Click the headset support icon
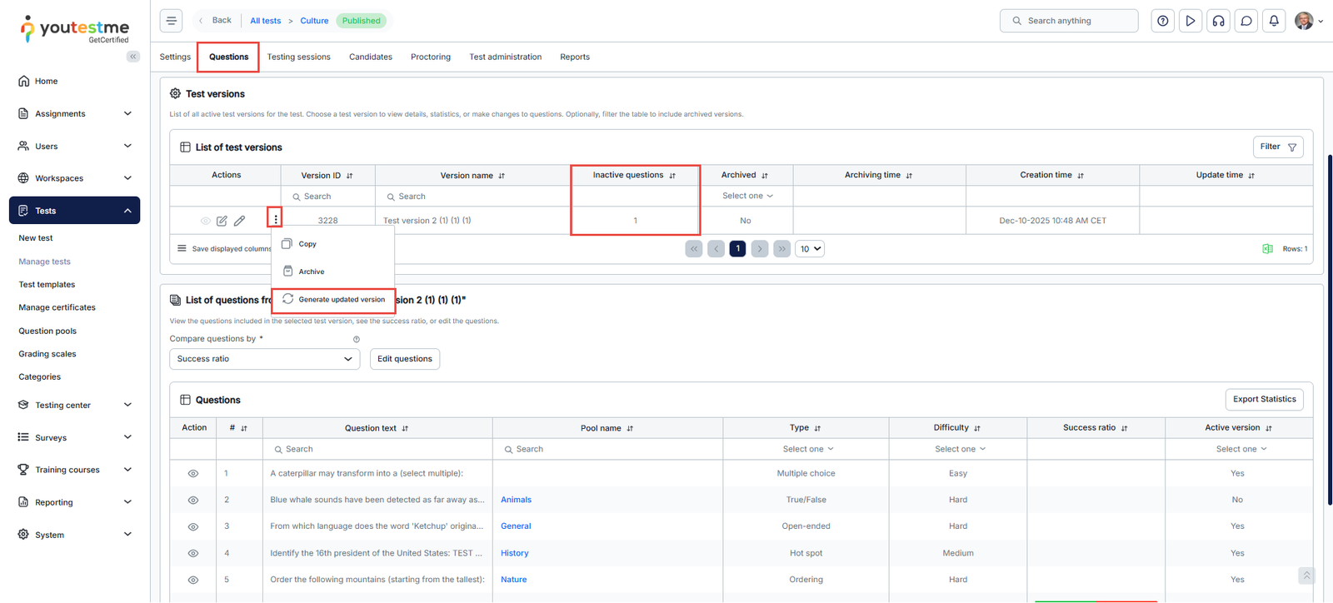Image resolution: width=1333 pixels, height=603 pixels. point(1218,21)
